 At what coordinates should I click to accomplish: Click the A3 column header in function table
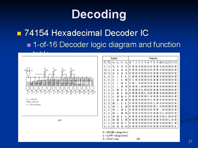[113, 62]
